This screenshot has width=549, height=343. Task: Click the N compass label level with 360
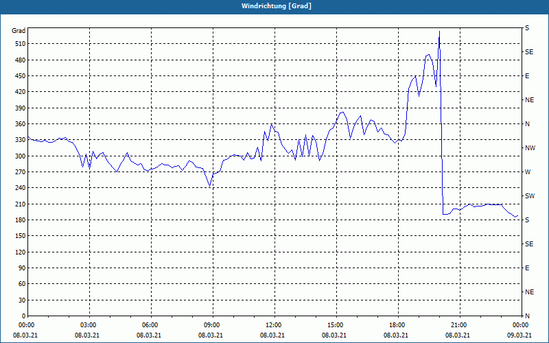527,124
